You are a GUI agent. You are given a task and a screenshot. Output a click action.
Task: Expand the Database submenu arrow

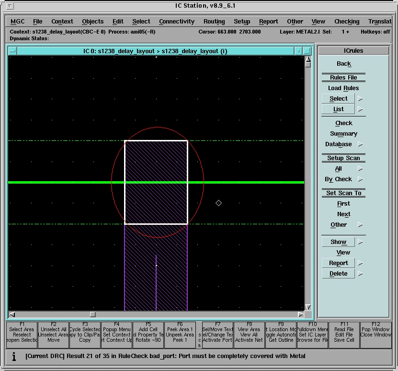tap(361, 144)
